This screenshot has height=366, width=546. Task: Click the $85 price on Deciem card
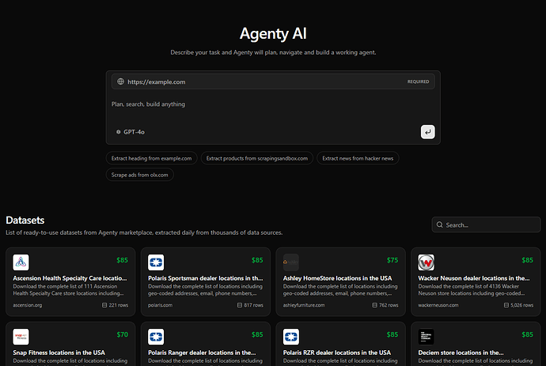528,334
